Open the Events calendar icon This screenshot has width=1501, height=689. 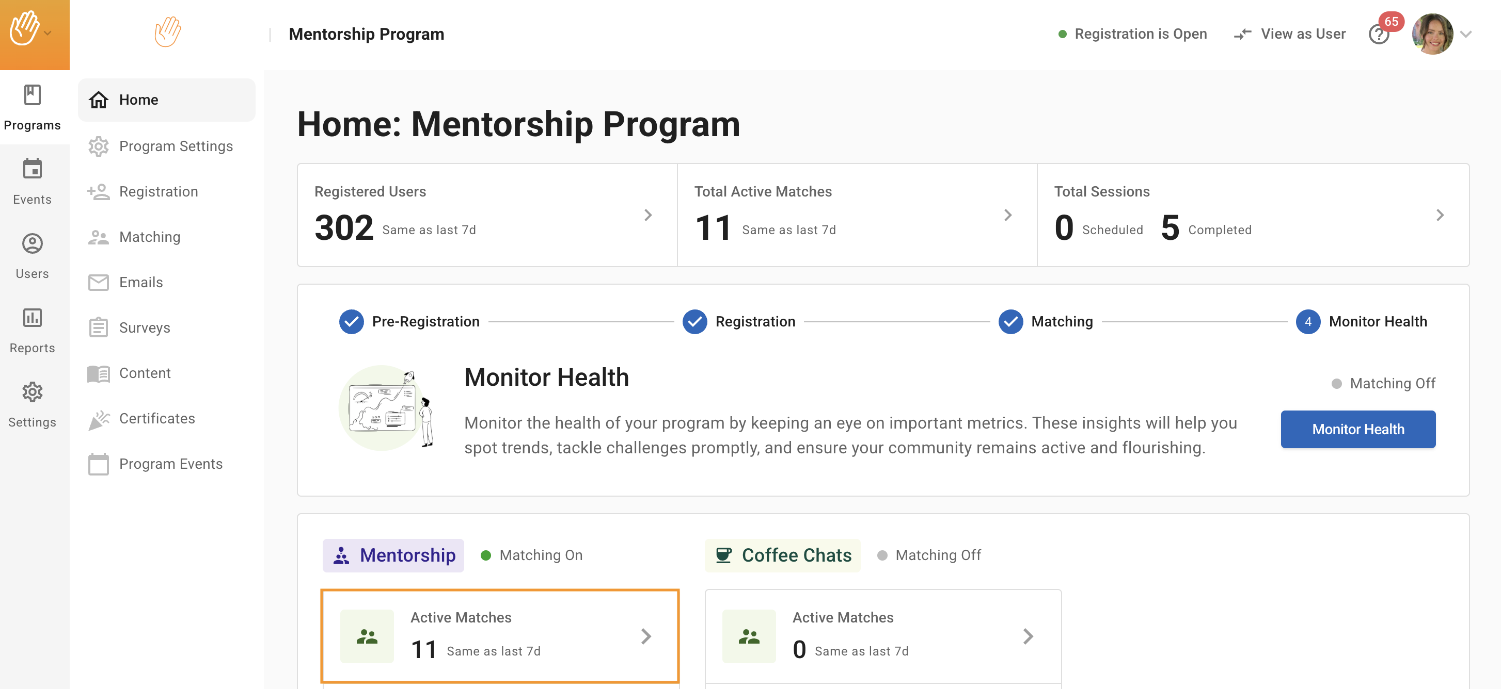pos(32,169)
